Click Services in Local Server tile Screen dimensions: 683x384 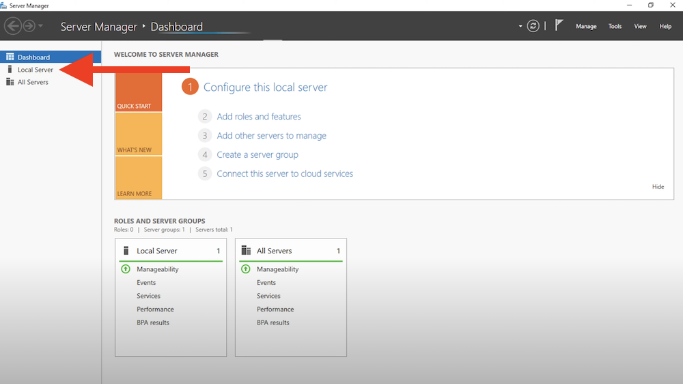pyautogui.click(x=148, y=296)
